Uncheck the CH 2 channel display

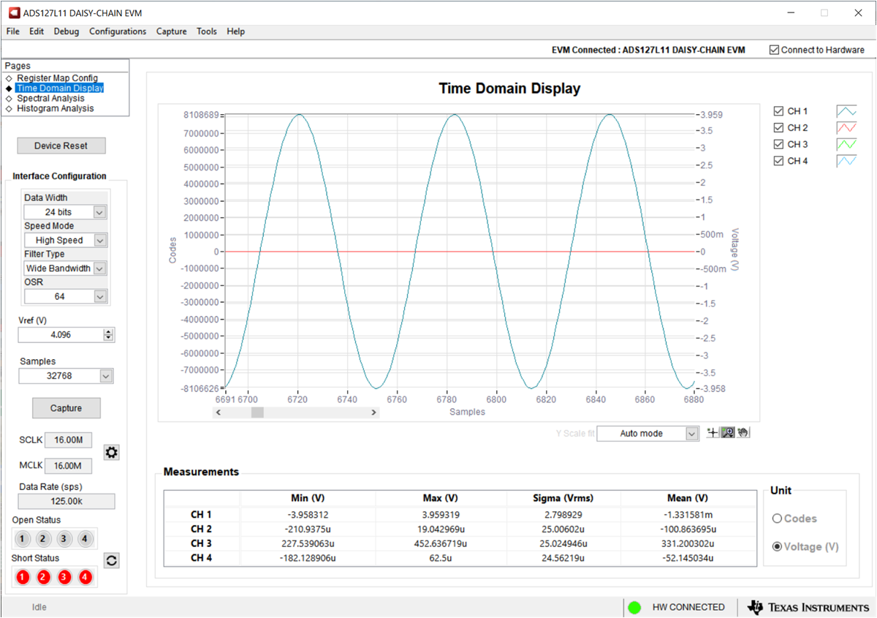point(778,127)
